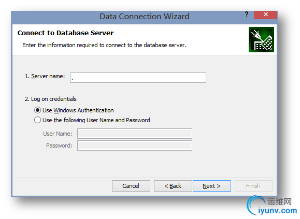
Task: Click the Password input field
Action: click(135, 145)
